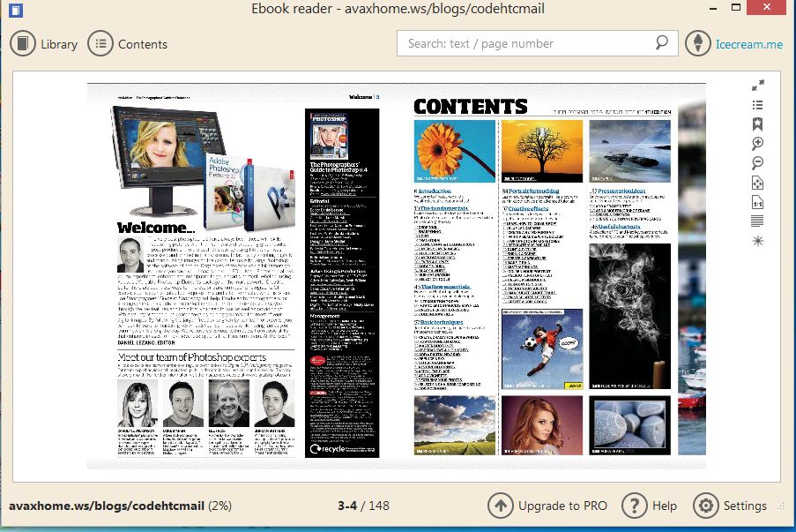This screenshot has height=532, width=796.
Task: Click the app icon in title bar
Action: pyautogui.click(x=16, y=10)
